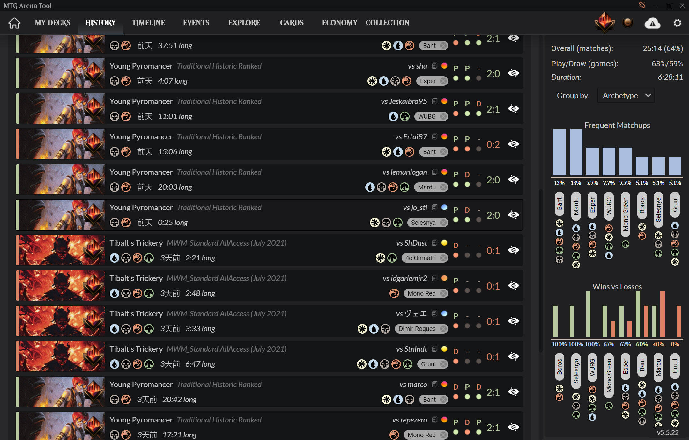
Task: Click the first 13% Frequent Matchups bar
Action: (559, 152)
